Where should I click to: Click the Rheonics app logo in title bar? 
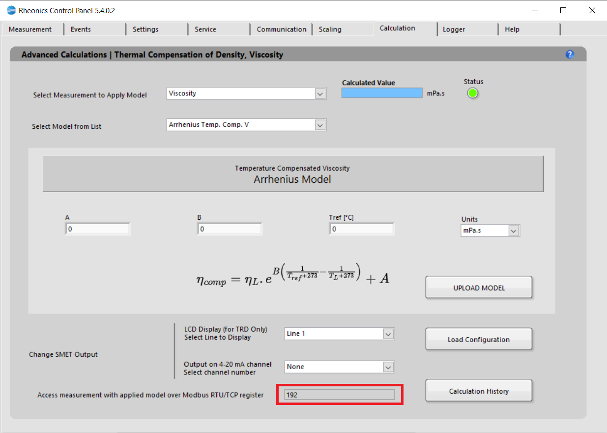click(x=11, y=10)
